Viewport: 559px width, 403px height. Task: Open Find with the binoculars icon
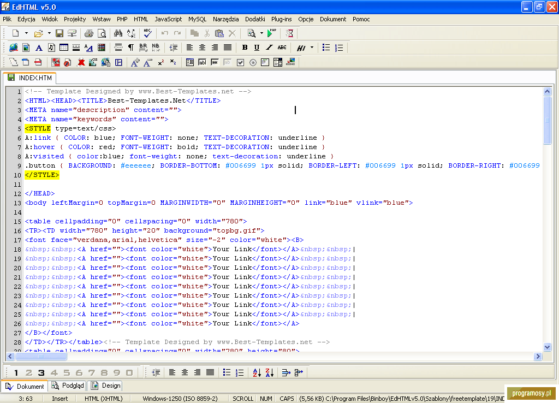click(x=118, y=33)
